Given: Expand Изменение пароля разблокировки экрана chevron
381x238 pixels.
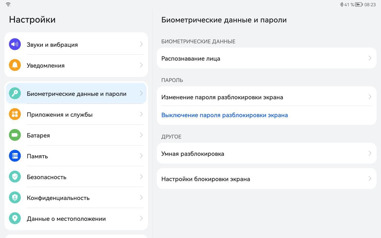Looking at the screenshot, I should point(370,97).
